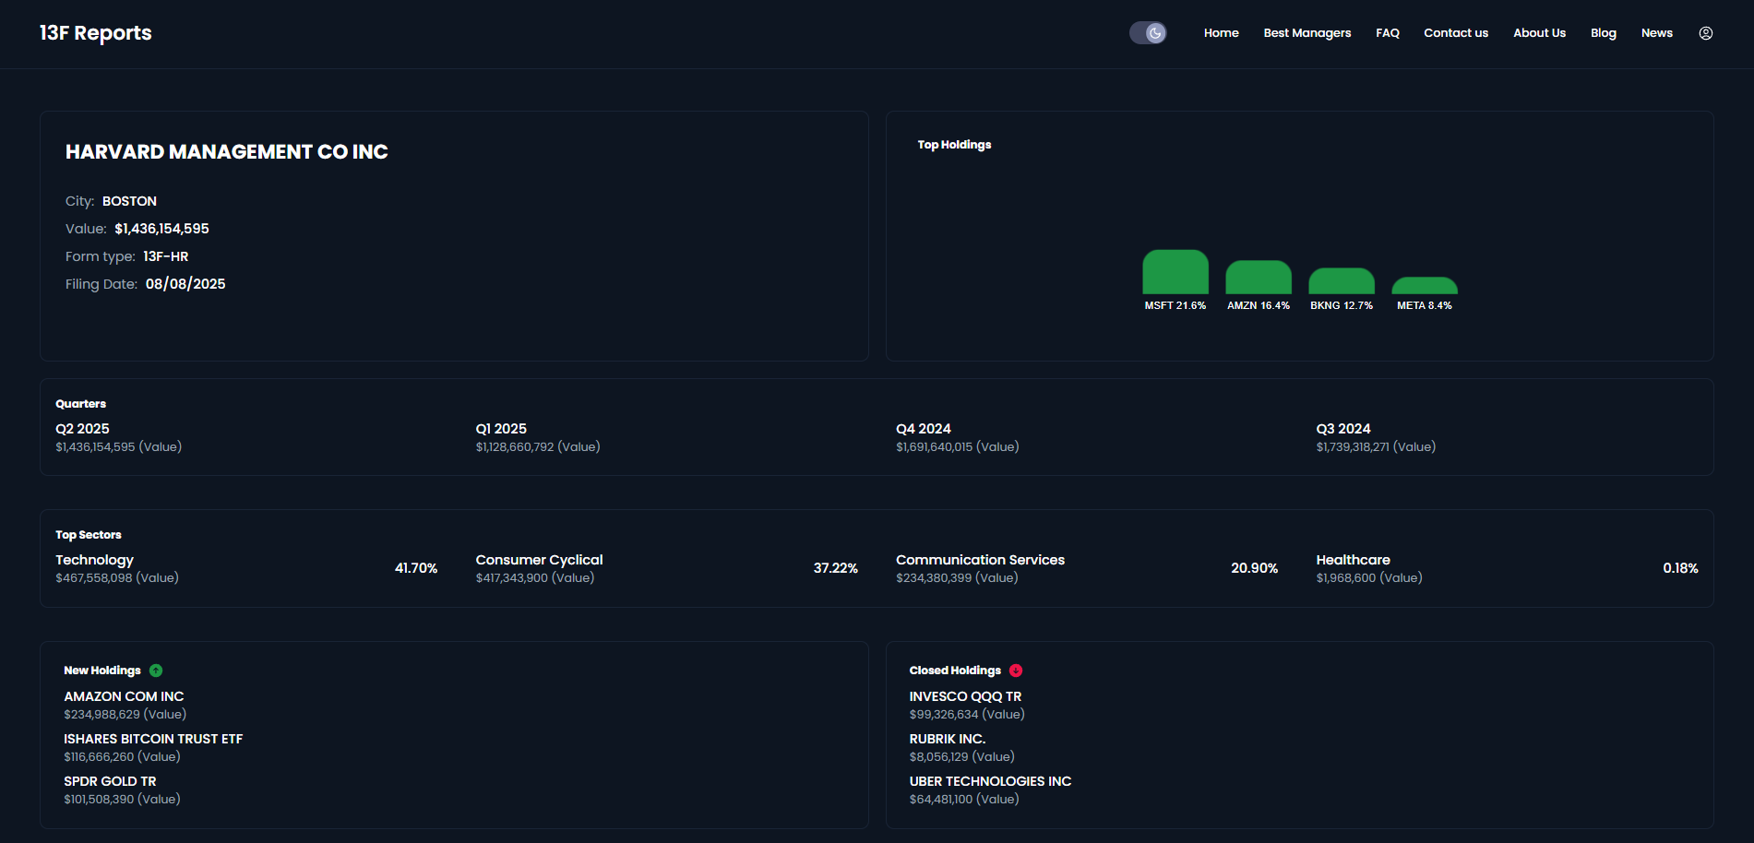This screenshot has width=1754, height=843.
Task: Click the AMZN 16.4% bar
Action: (x=1259, y=278)
